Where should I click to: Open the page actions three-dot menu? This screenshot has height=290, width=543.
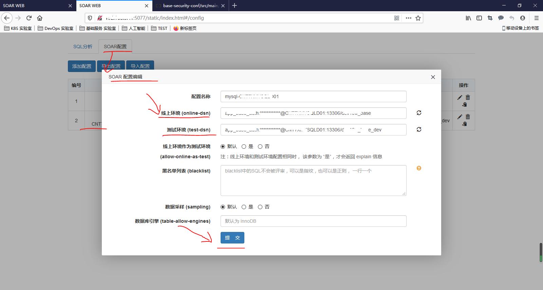point(408,18)
